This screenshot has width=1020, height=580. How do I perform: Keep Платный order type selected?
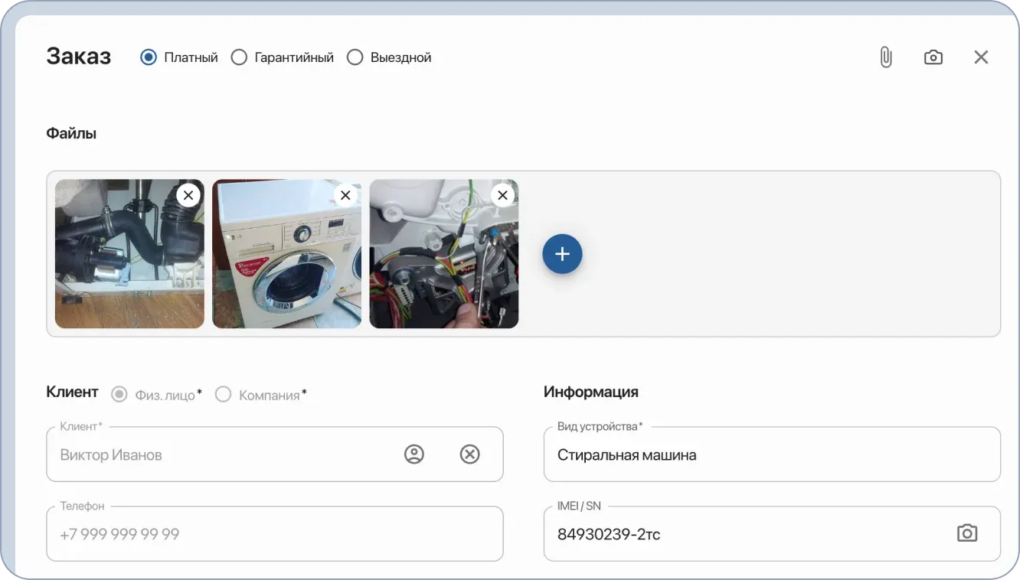point(147,57)
